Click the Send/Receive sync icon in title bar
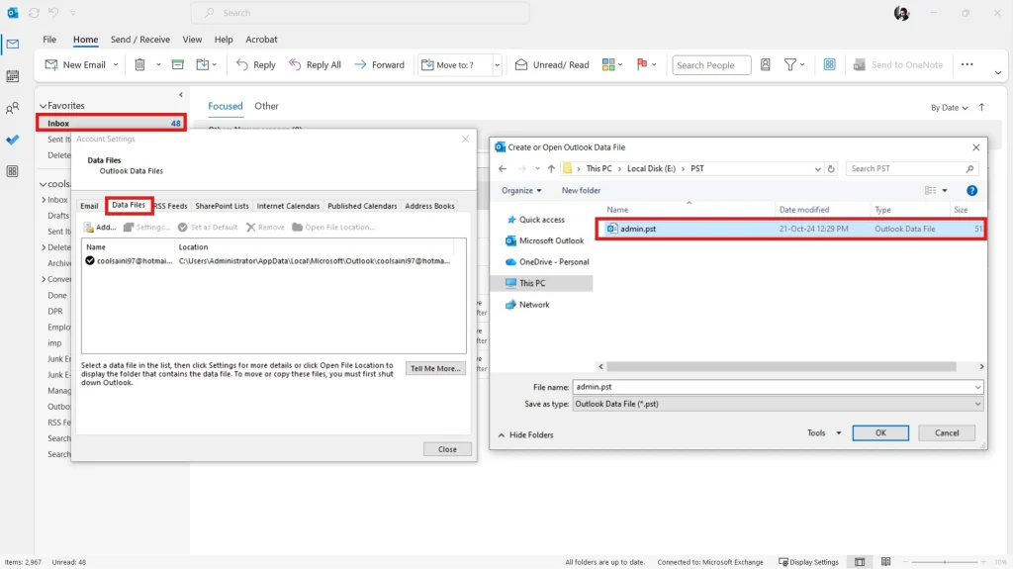Image resolution: width=1013 pixels, height=569 pixels. click(35, 13)
